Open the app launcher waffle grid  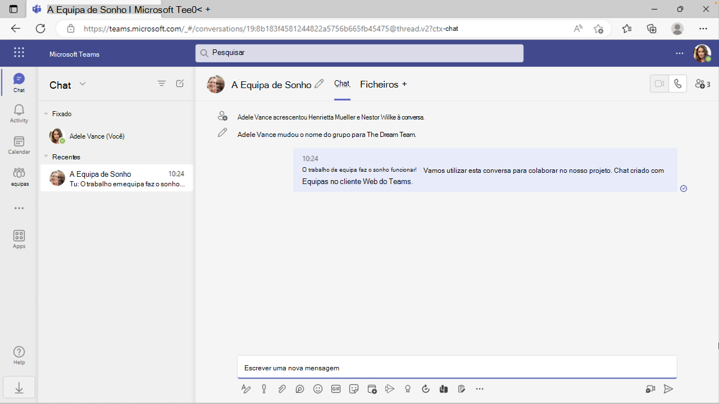pyautogui.click(x=19, y=53)
